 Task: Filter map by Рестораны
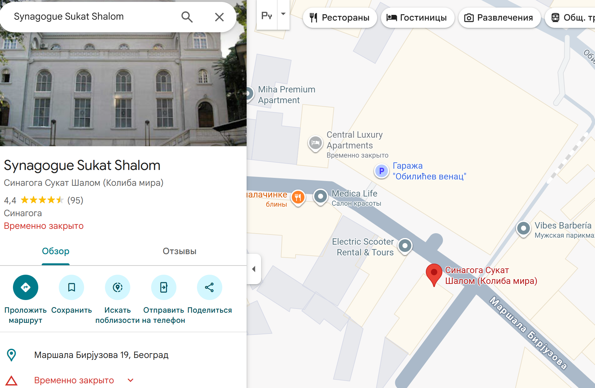[340, 18]
